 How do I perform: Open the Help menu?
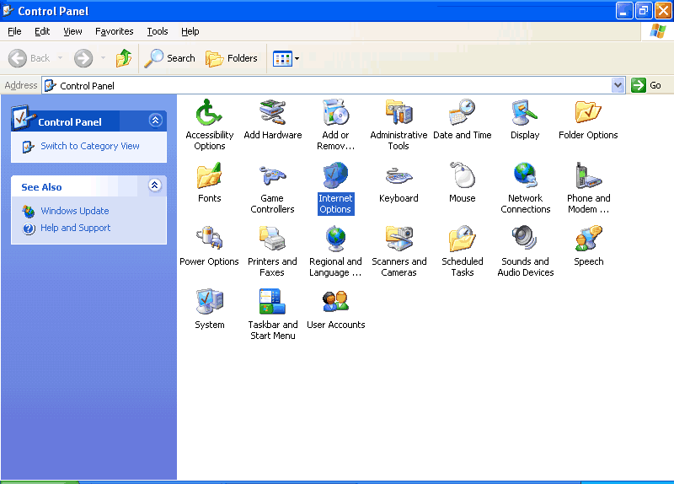tap(190, 31)
